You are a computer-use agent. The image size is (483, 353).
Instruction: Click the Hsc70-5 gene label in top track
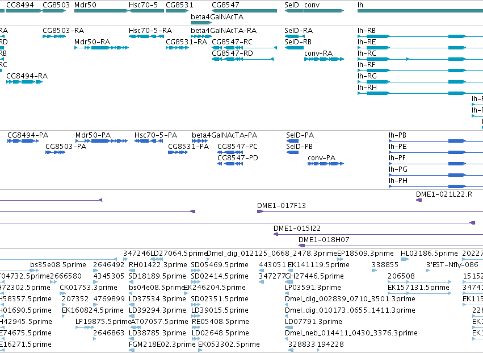tap(143, 5)
